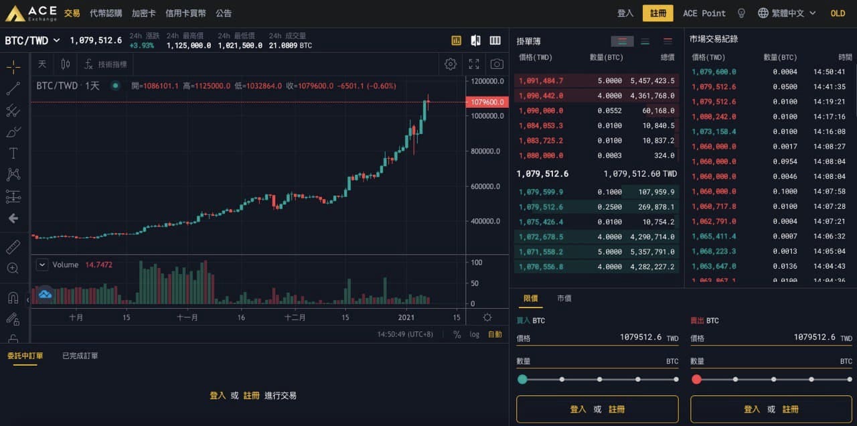Toggle the magnet mode tool
The image size is (857, 426).
[13, 297]
